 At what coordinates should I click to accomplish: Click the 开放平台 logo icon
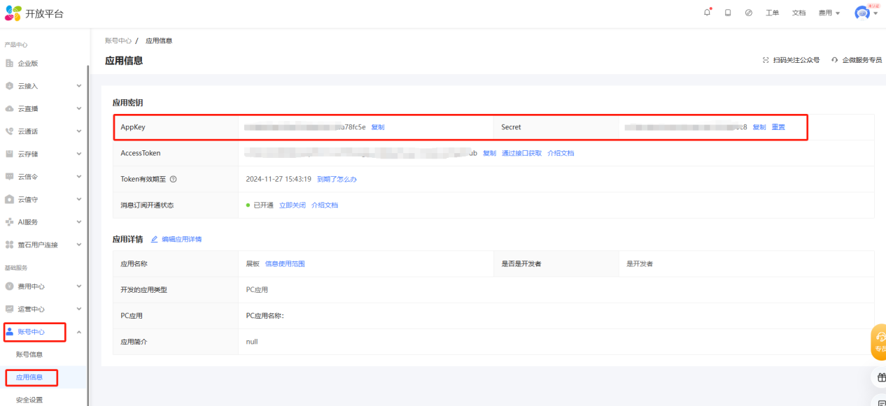click(13, 13)
